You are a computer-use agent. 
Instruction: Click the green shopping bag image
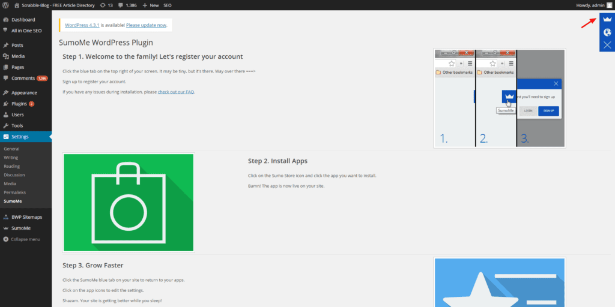(129, 203)
